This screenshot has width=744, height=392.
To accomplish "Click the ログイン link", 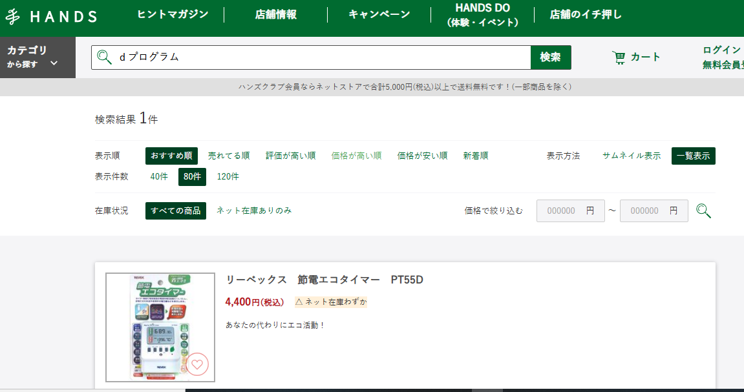I will coord(721,50).
